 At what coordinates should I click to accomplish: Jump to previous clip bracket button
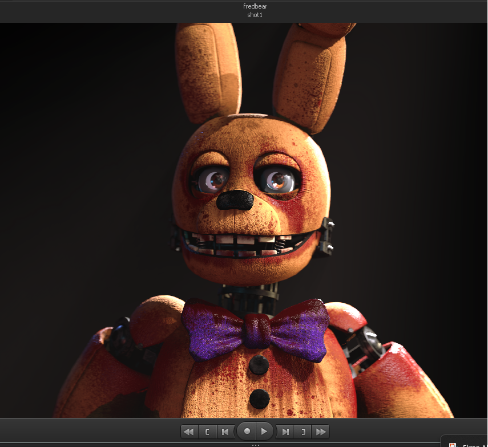[207, 432]
